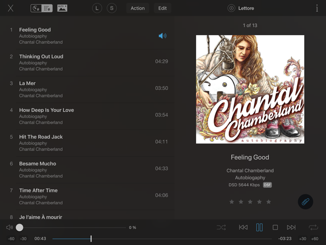Click the blue speaker now-playing icon
Screen dimensions: 326x245
click(162, 36)
